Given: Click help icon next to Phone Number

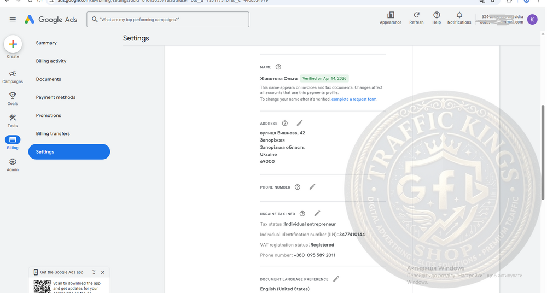Looking at the screenshot, I should pyautogui.click(x=297, y=187).
